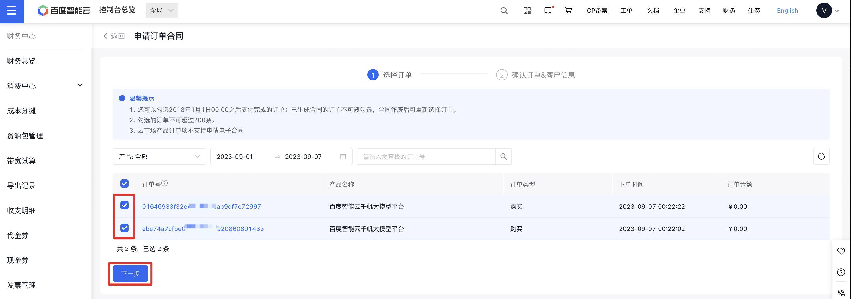Click timestamp 2023-09-07 00:22:22
This screenshot has height=299, width=851.
point(652,207)
